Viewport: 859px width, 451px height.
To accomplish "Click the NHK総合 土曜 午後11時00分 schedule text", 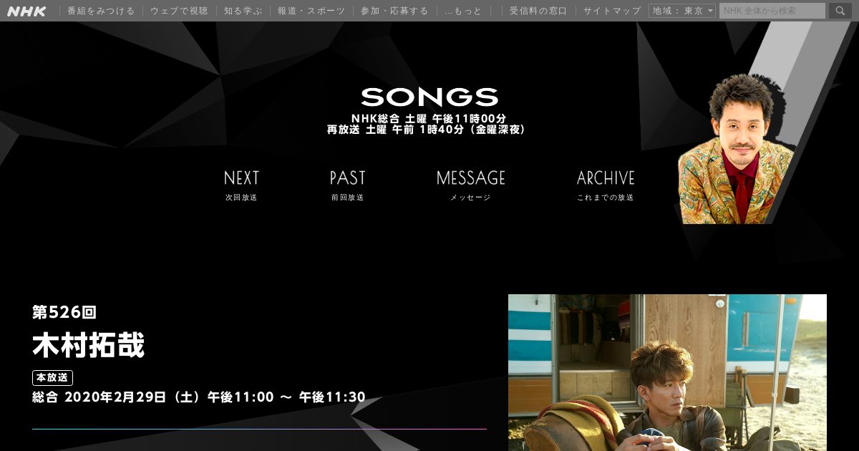I will 429,118.
